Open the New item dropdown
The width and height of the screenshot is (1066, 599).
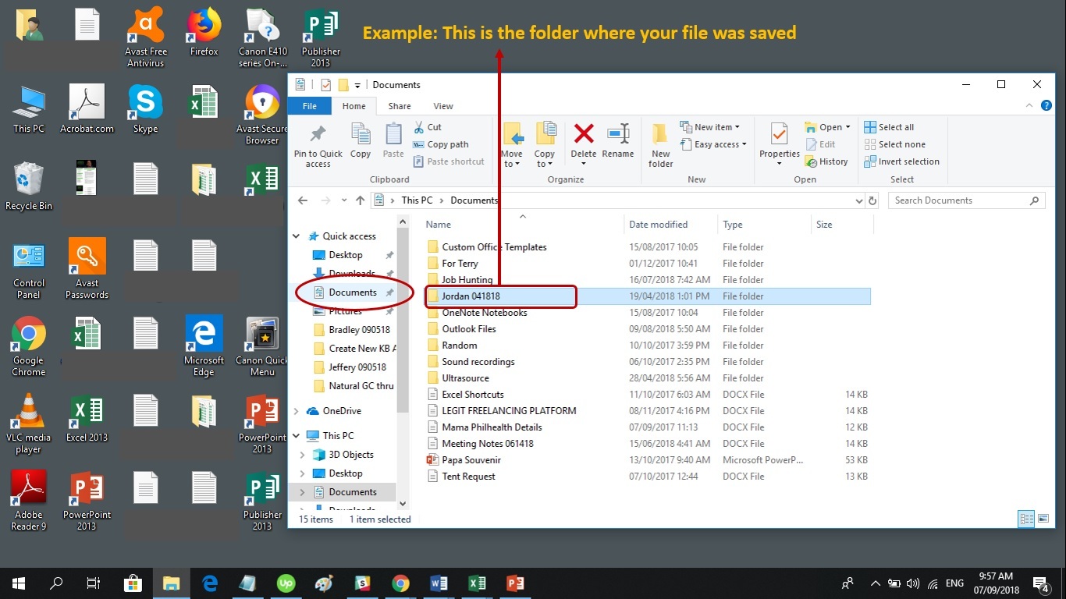(711, 126)
